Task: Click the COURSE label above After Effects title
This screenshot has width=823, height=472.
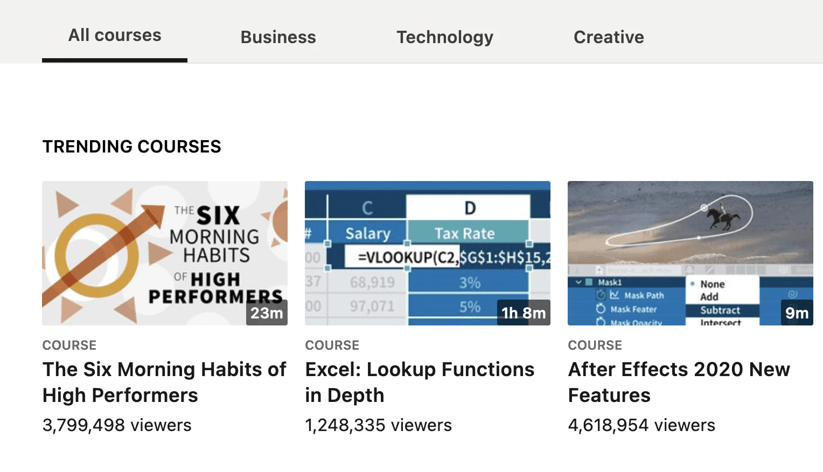Action: pos(595,345)
